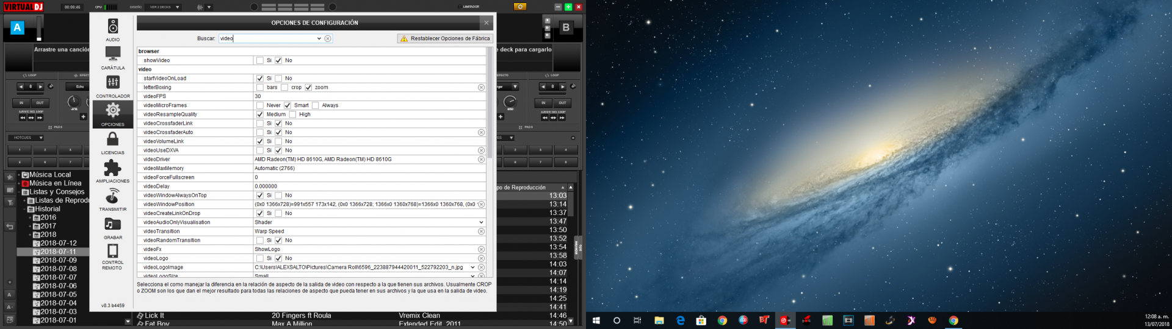
Task: Check Si for videoCrossfaderLink
Action: tap(260, 124)
